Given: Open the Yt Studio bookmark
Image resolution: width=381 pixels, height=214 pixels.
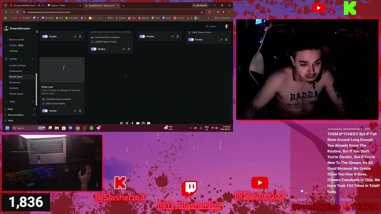Looking at the screenshot, I should click(x=25, y=18).
